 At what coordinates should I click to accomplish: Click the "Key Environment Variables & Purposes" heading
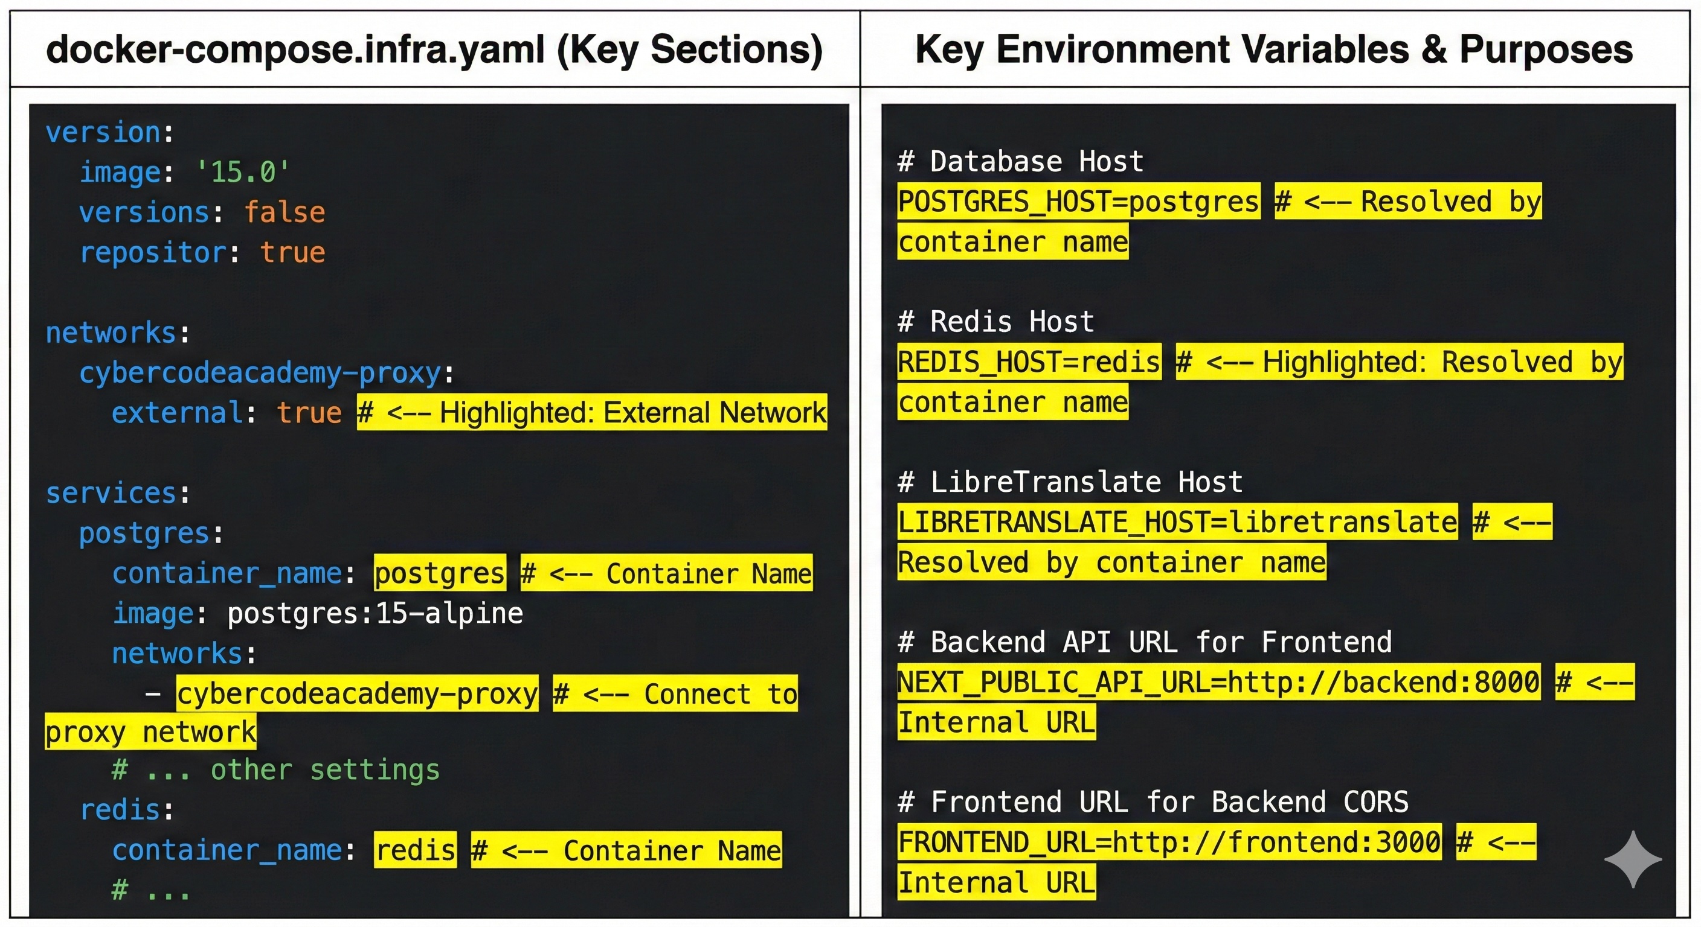[1274, 49]
